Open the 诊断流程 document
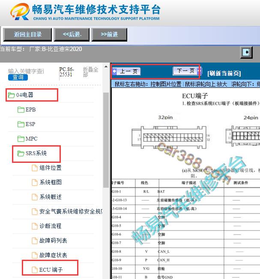Screen dimensions: 260x279 pos(51,226)
